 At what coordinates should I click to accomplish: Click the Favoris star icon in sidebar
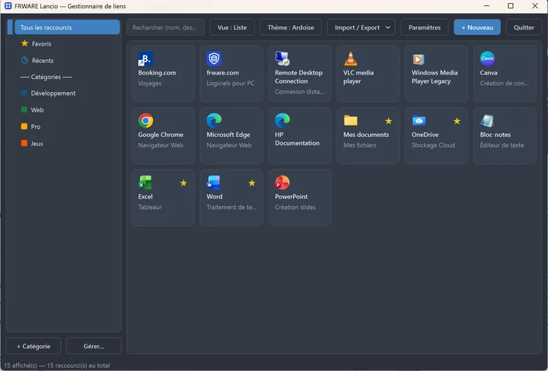pyautogui.click(x=24, y=43)
